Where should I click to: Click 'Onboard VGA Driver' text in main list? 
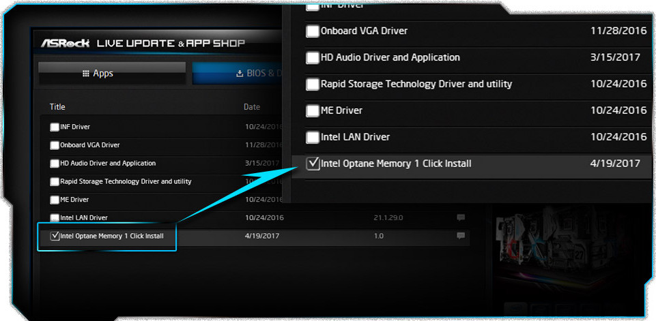tap(90, 145)
